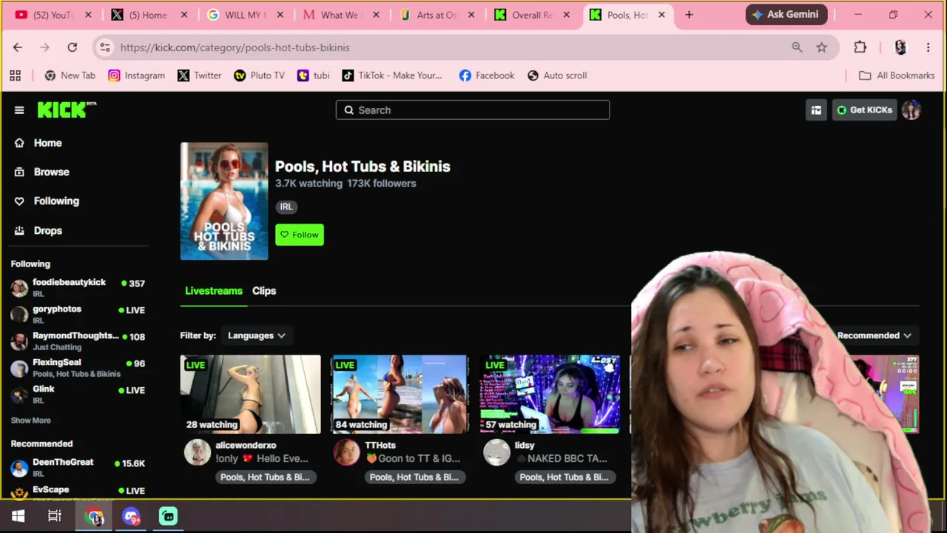Open Following in the sidebar
947x533 pixels.
pos(56,201)
